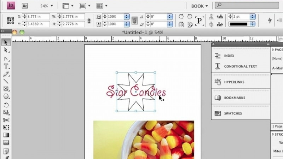Image resolution: width=283 pixels, height=159 pixels.
Task: Select the [None] master in Pages panel
Action: point(277,59)
